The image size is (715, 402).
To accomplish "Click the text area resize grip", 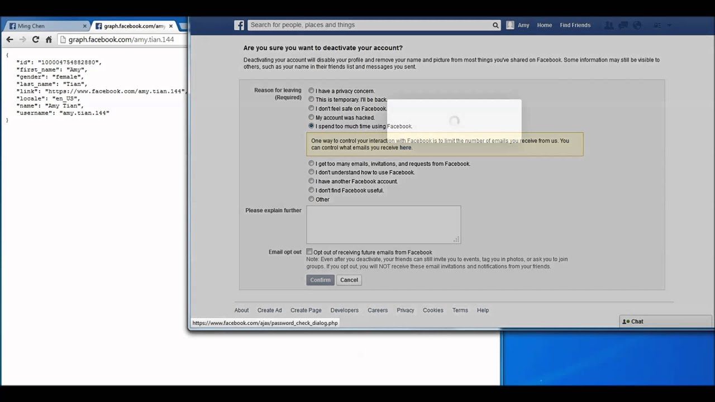I will point(456,240).
